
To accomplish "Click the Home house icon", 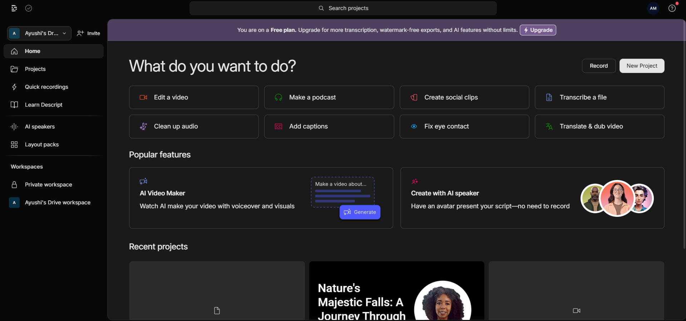I will pos(14,51).
